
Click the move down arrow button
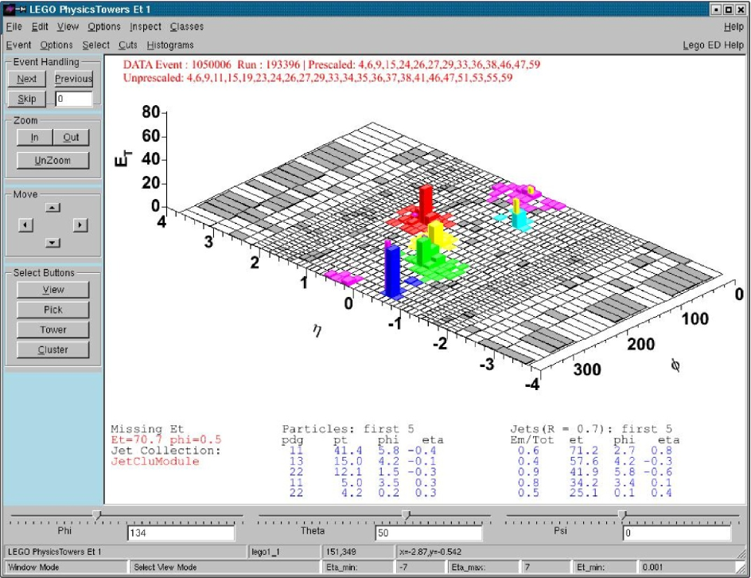coord(53,243)
